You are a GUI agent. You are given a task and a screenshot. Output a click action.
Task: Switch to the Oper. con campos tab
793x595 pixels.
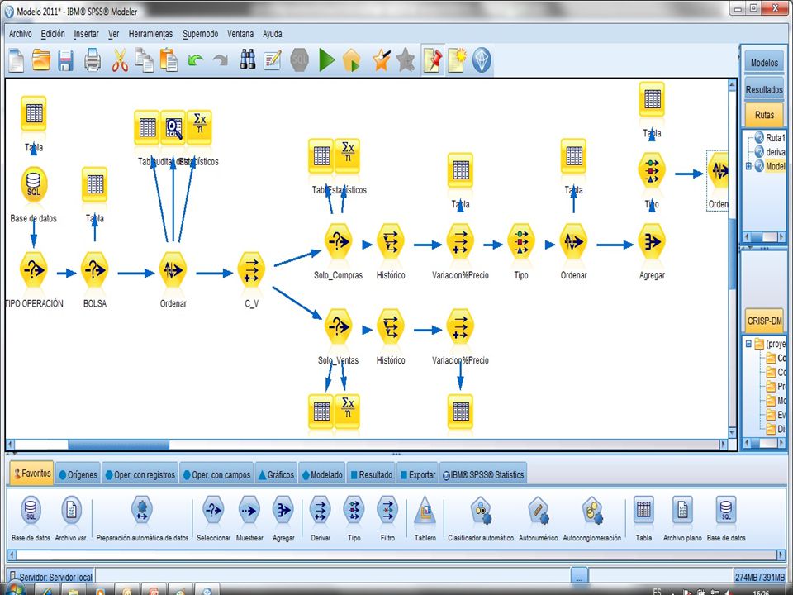[x=217, y=474]
